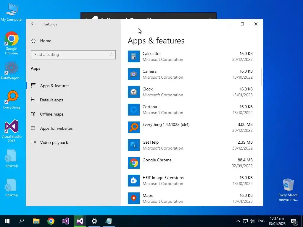Select the Everything desktop shortcut

[12, 100]
